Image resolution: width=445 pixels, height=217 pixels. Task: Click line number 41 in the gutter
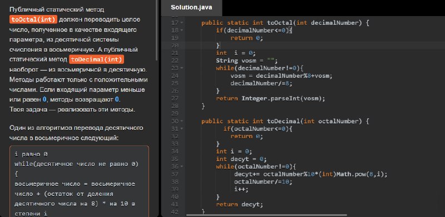coord(175,205)
